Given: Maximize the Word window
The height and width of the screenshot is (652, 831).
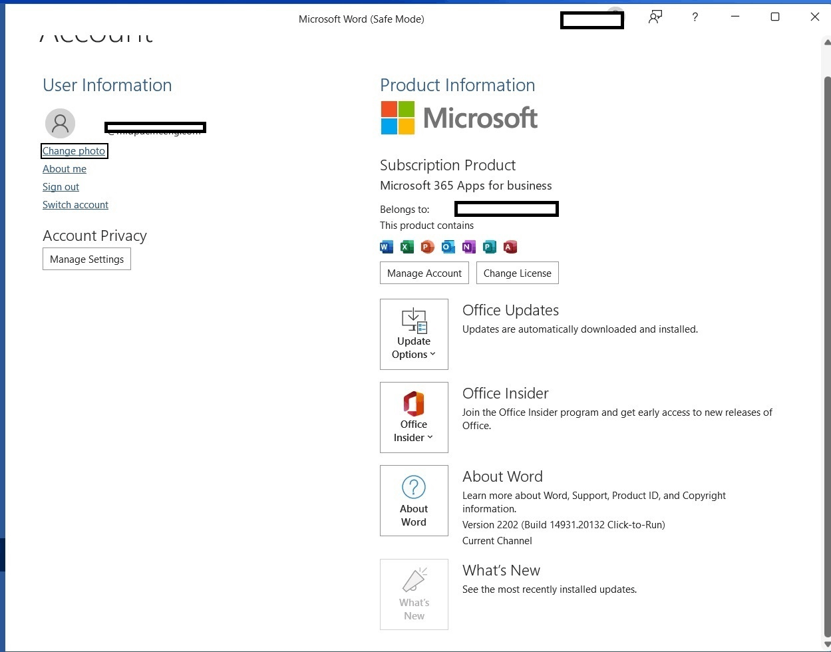Looking at the screenshot, I should pos(775,17).
